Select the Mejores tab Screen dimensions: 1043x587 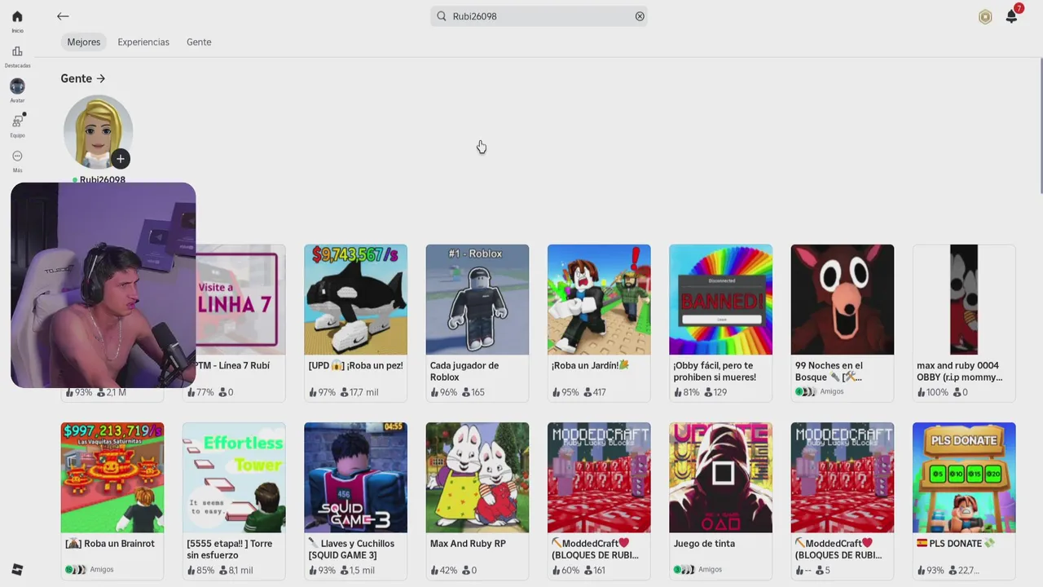coord(84,42)
